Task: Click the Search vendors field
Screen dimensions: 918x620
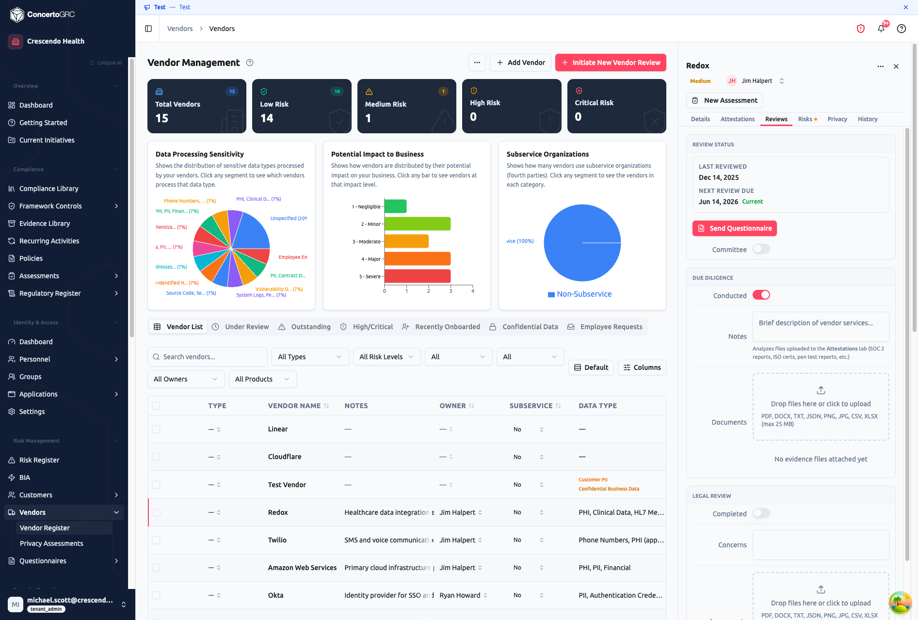Action: pyautogui.click(x=208, y=357)
